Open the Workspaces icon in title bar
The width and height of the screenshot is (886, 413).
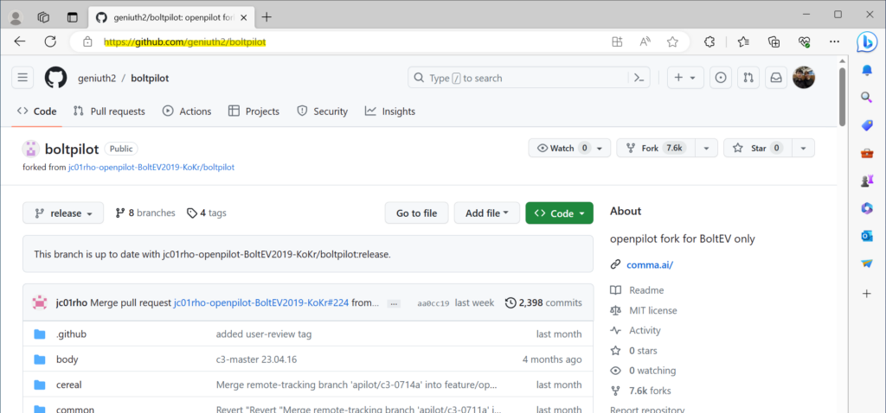pyautogui.click(x=43, y=17)
